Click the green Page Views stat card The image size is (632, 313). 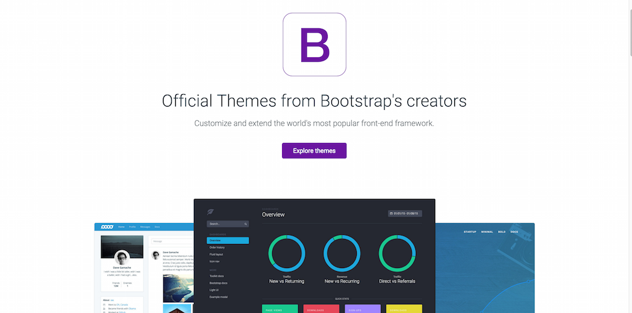[280, 309]
